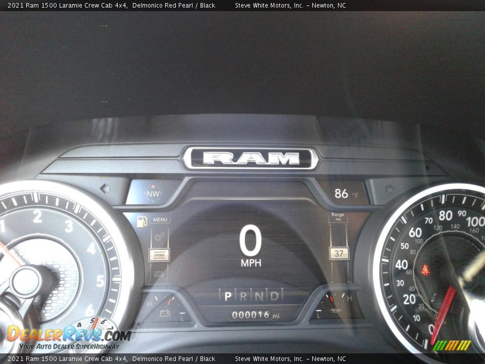Tap the NW compass heading indicator
Image resolution: width=485 pixels, height=364 pixels.
click(x=153, y=194)
